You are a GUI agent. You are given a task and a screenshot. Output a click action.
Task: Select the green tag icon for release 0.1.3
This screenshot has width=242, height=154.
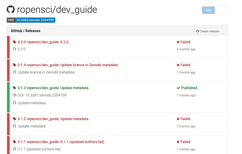[14, 88]
